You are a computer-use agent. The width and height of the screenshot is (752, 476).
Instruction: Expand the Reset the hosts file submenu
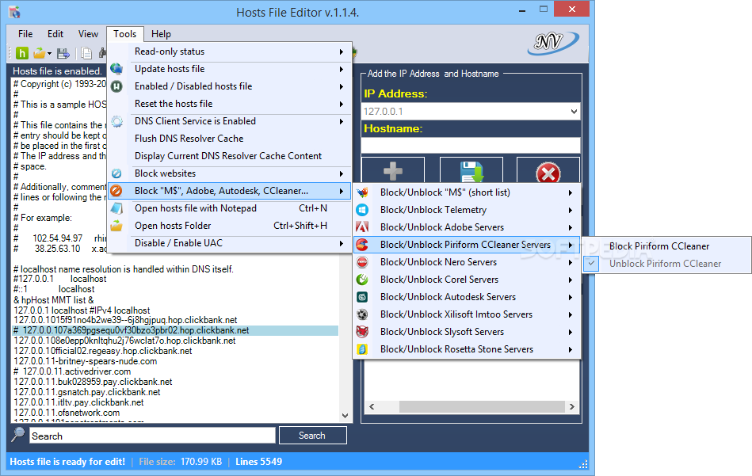coord(341,104)
